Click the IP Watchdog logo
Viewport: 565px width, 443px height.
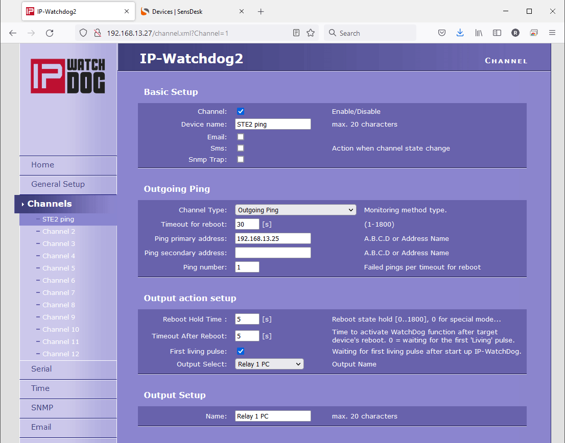[x=68, y=76]
